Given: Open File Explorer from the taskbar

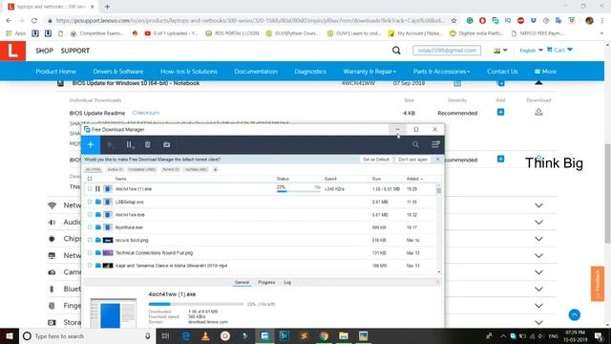Looking at the screenshot, I should tap(344, 335).
